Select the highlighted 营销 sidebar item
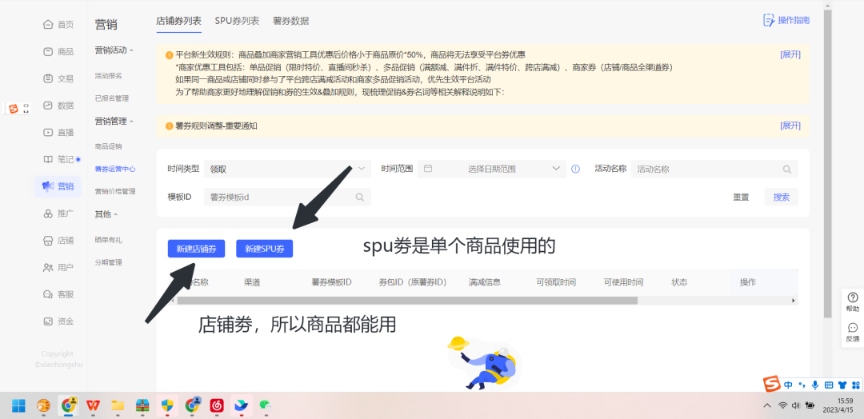864x419 pixels. click(58, 186)
